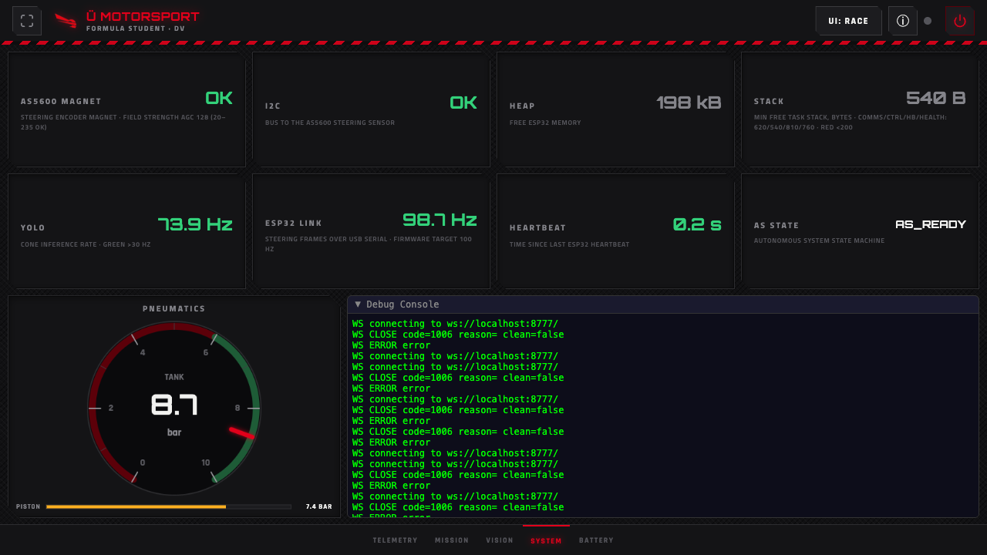Click the Ü Motorsport logo emblem
987x555 pixels.
click(x=66, y=21)
